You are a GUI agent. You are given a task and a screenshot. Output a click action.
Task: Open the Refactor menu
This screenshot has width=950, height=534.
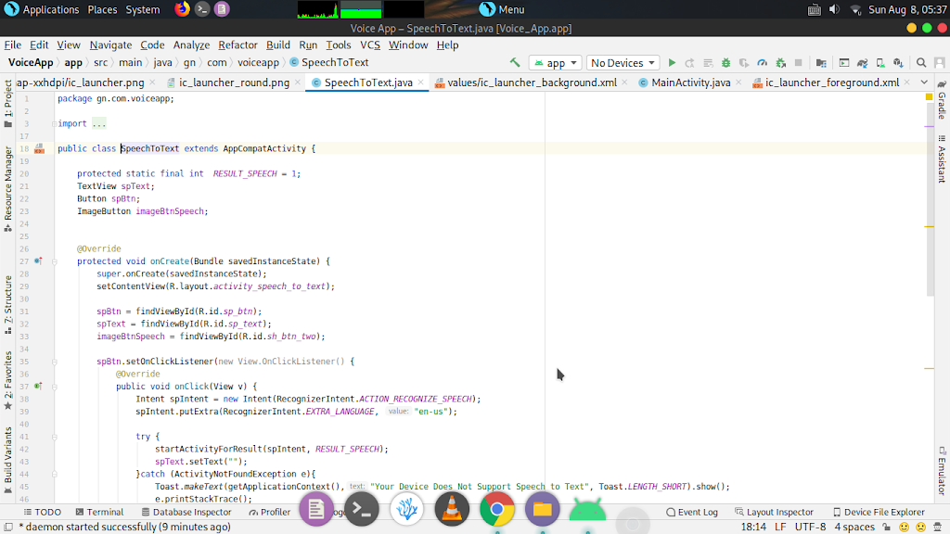coord(237,44)
